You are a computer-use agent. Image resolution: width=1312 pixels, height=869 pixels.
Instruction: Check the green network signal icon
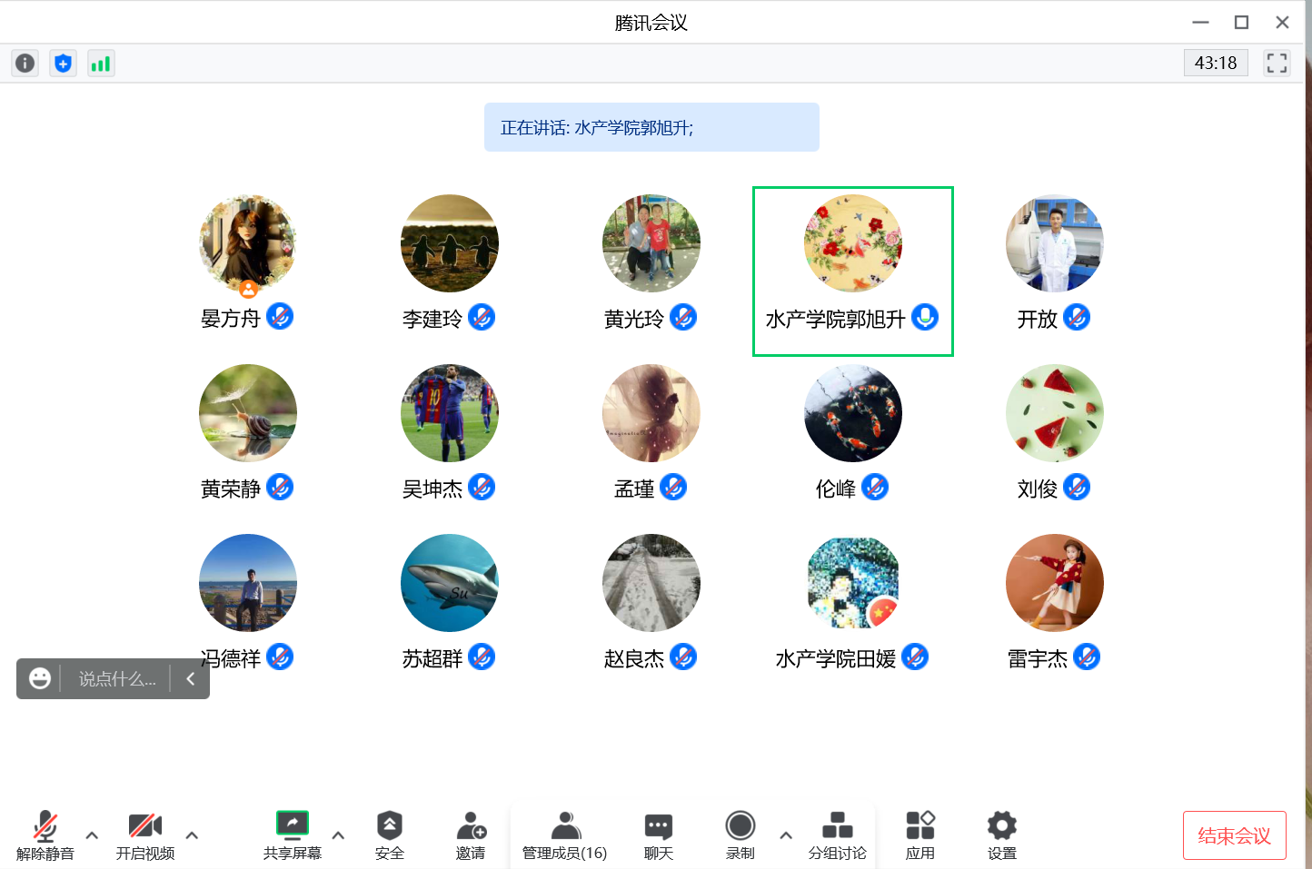(x=101, y=63)
